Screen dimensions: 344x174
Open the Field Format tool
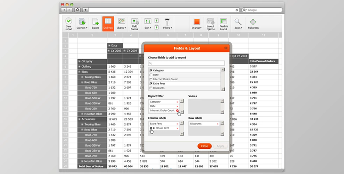coord(134,24)
